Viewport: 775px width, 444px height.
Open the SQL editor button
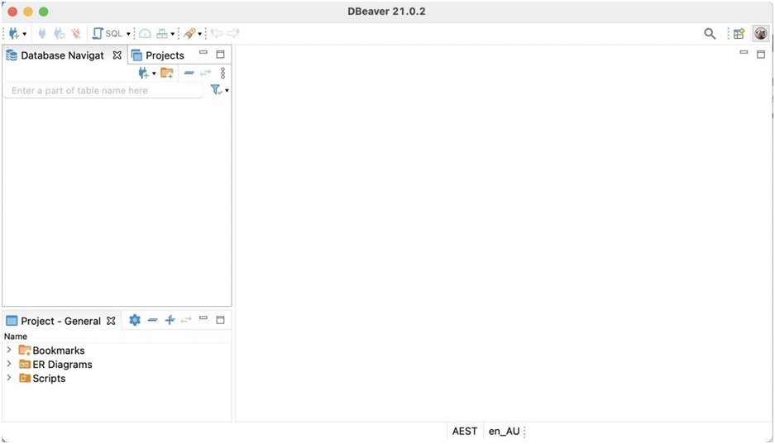coord(108,34)
